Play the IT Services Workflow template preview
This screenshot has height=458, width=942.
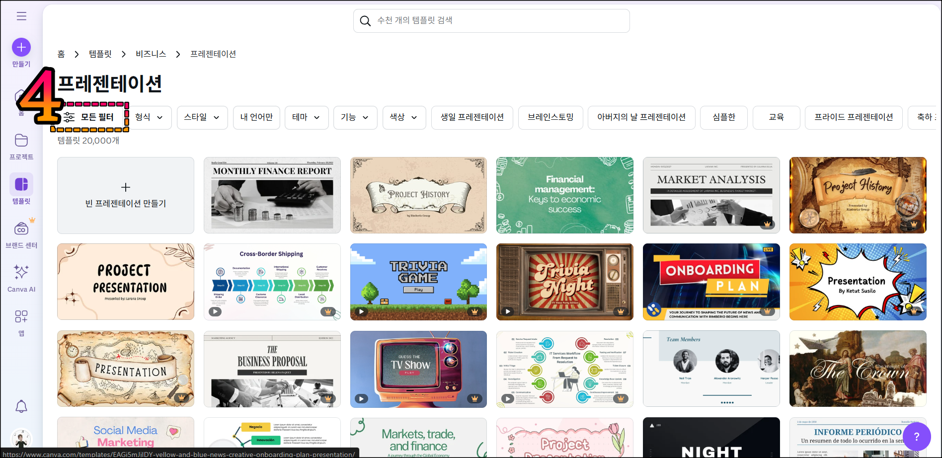point(508,398)
